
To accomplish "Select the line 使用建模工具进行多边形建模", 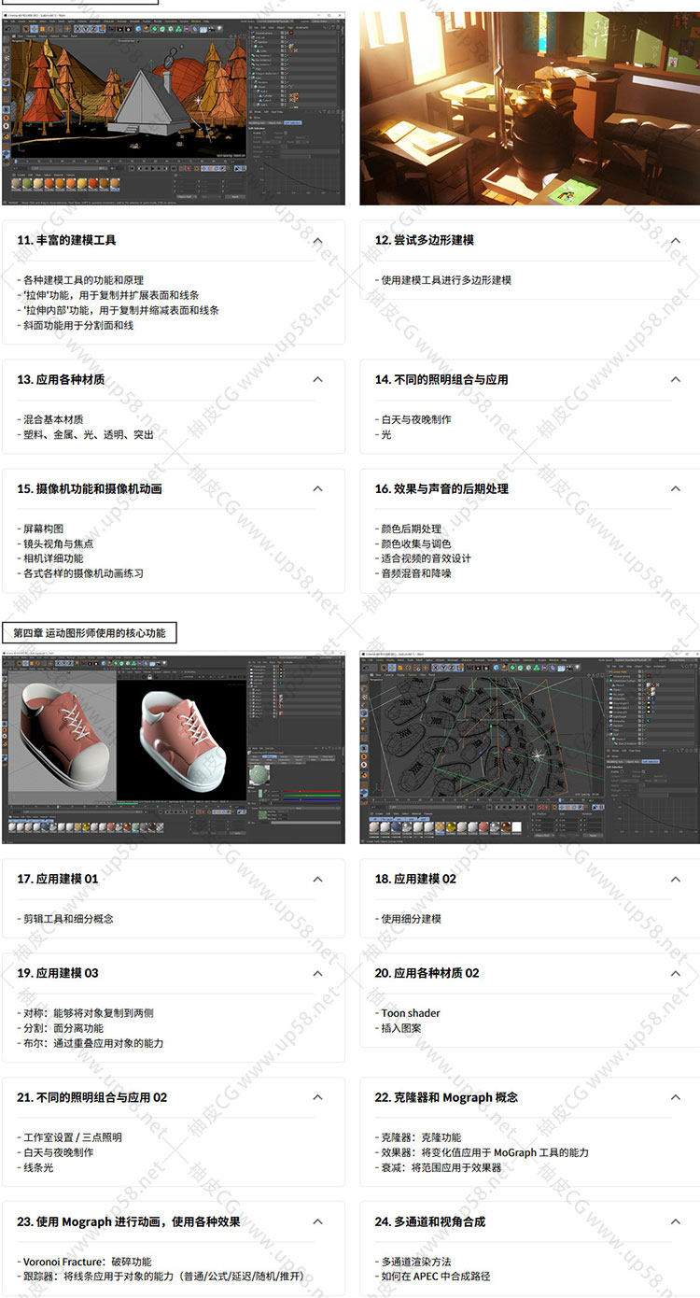I will 443,280.
